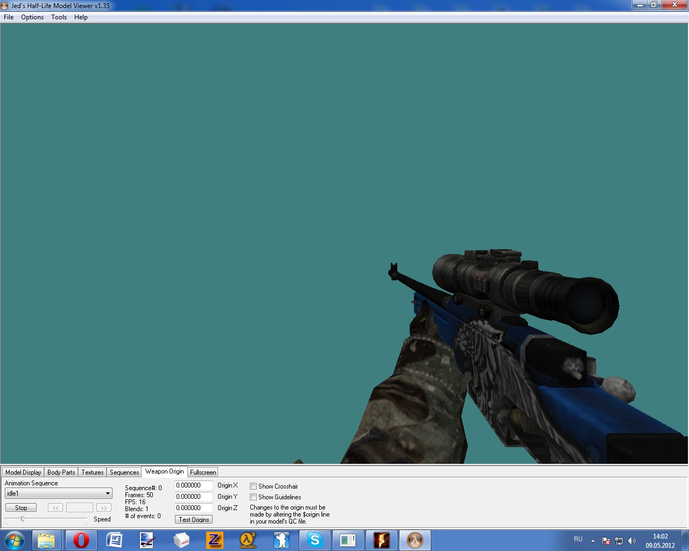The image size is (689, 551).
Task: Open the green-bordered document app on the taskbar
Action: click(x=348, y=540)
